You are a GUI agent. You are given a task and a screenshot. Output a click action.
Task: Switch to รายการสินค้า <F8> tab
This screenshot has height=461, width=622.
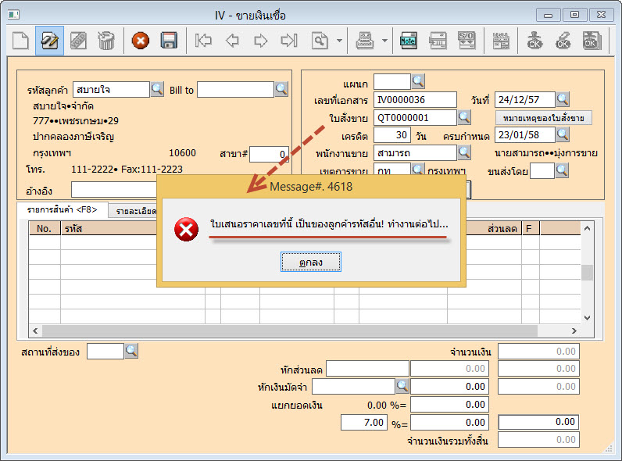point(62,209)
